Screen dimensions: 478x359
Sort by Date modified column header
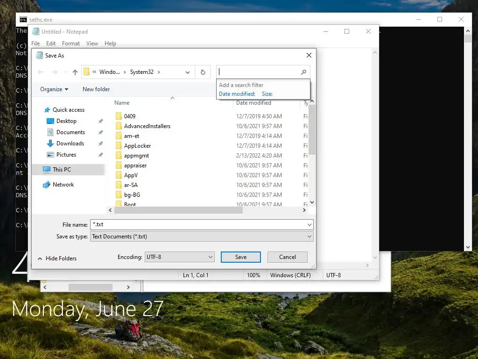point(253,103)
